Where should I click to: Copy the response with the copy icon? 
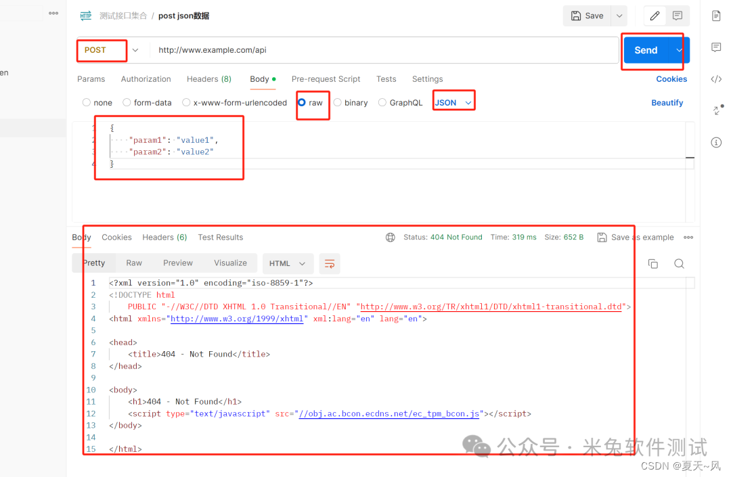(653, 264)
